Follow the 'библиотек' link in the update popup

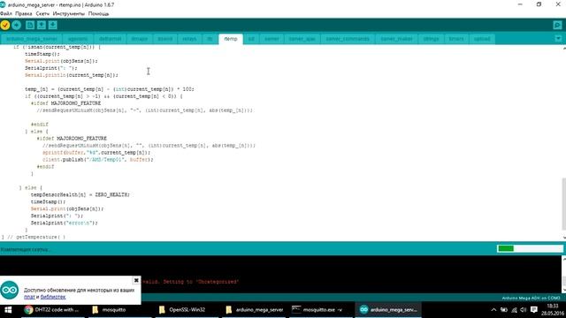pyautogui.click(x=53, y=297)
